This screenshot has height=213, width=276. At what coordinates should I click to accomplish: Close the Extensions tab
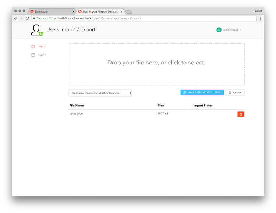pos(73,12)
